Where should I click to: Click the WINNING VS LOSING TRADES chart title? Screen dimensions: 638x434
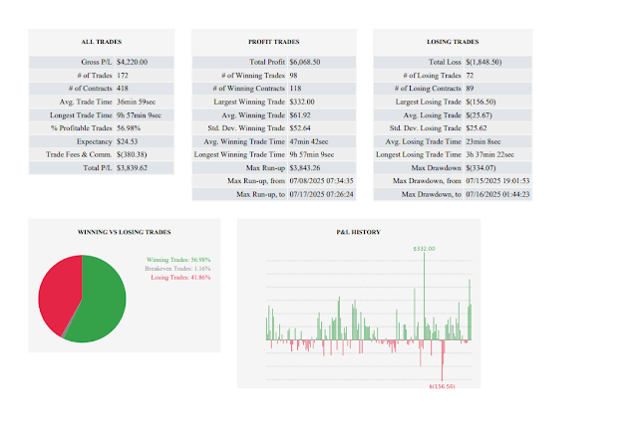coord(124,232)
